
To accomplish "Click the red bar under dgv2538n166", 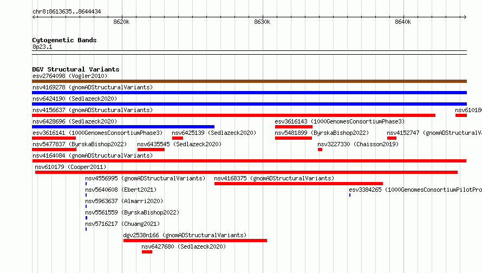I will click(x=195, y=240).
